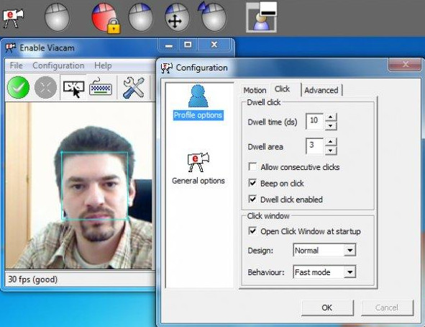Close the Configuration dialog
Image resolution: width=425 pixels, height=327 pixels.
click(x=405, y=65)
